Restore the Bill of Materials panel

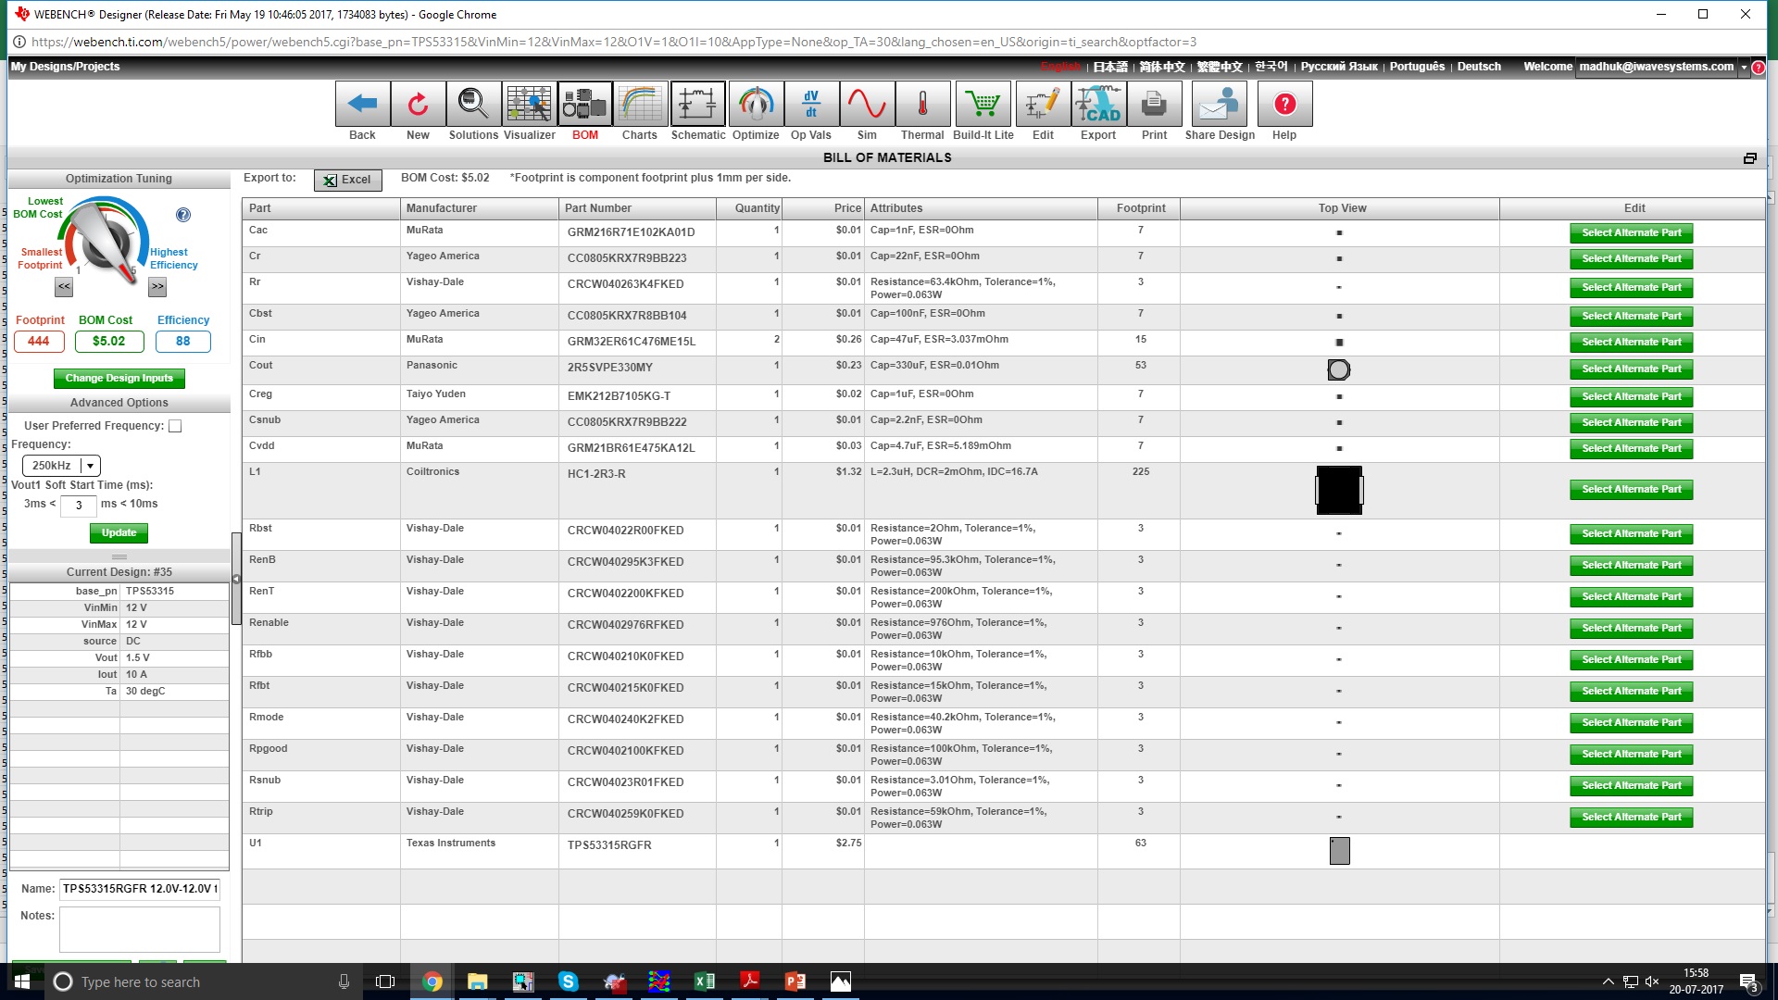[1749, 158]
